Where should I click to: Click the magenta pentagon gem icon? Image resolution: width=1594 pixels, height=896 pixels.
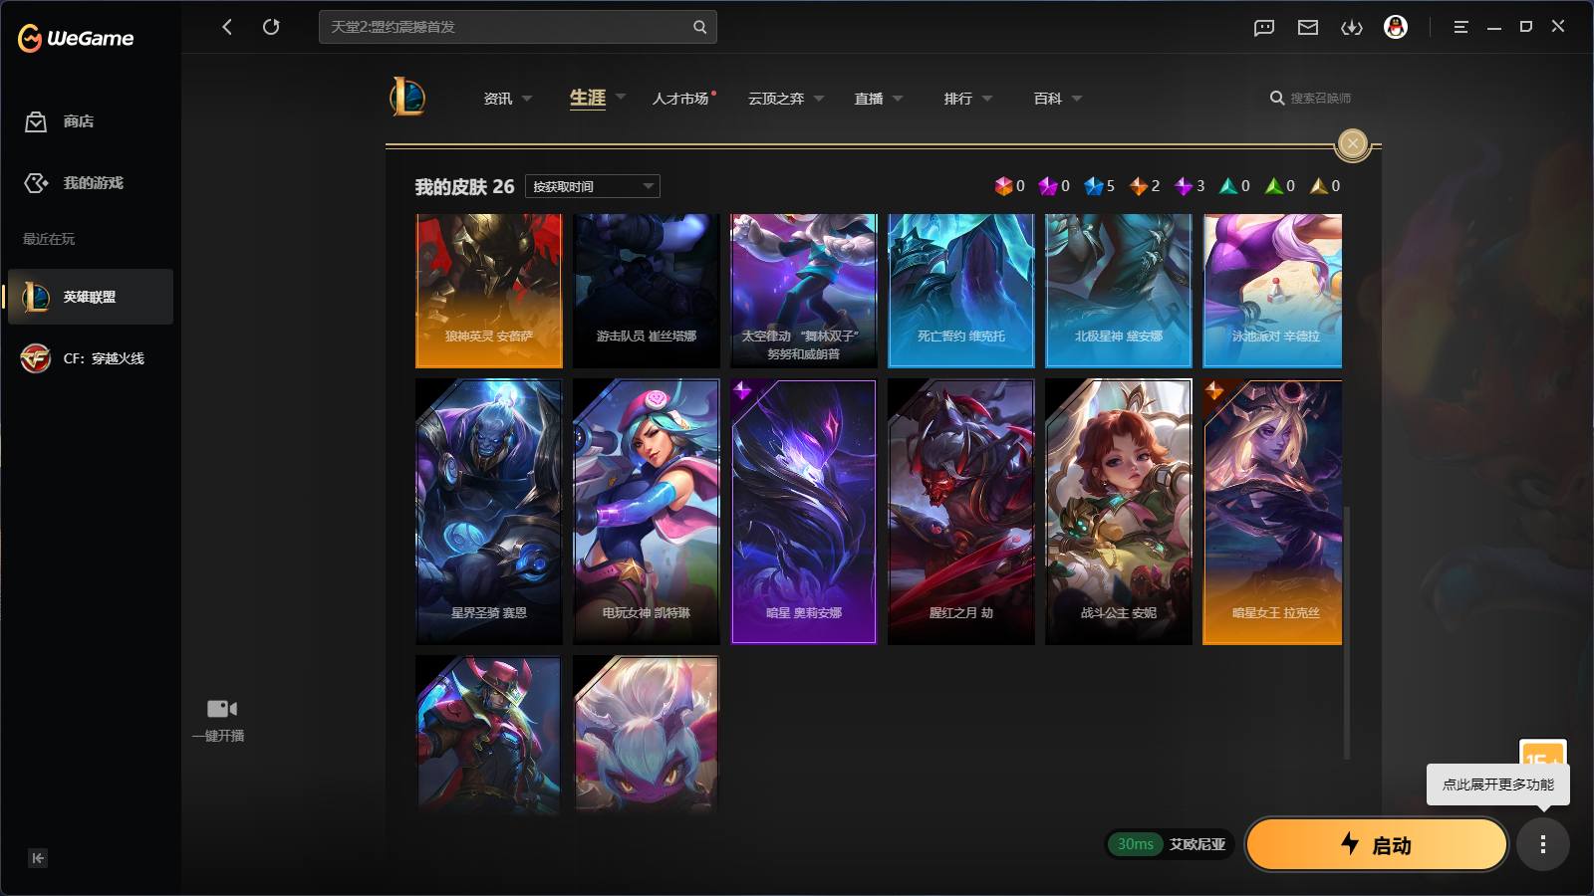(x=1048, y=186)
